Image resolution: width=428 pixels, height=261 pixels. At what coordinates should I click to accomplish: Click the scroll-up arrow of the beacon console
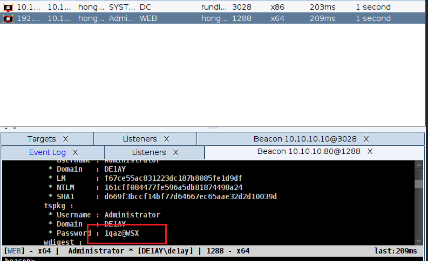click(x=418, y=165)
